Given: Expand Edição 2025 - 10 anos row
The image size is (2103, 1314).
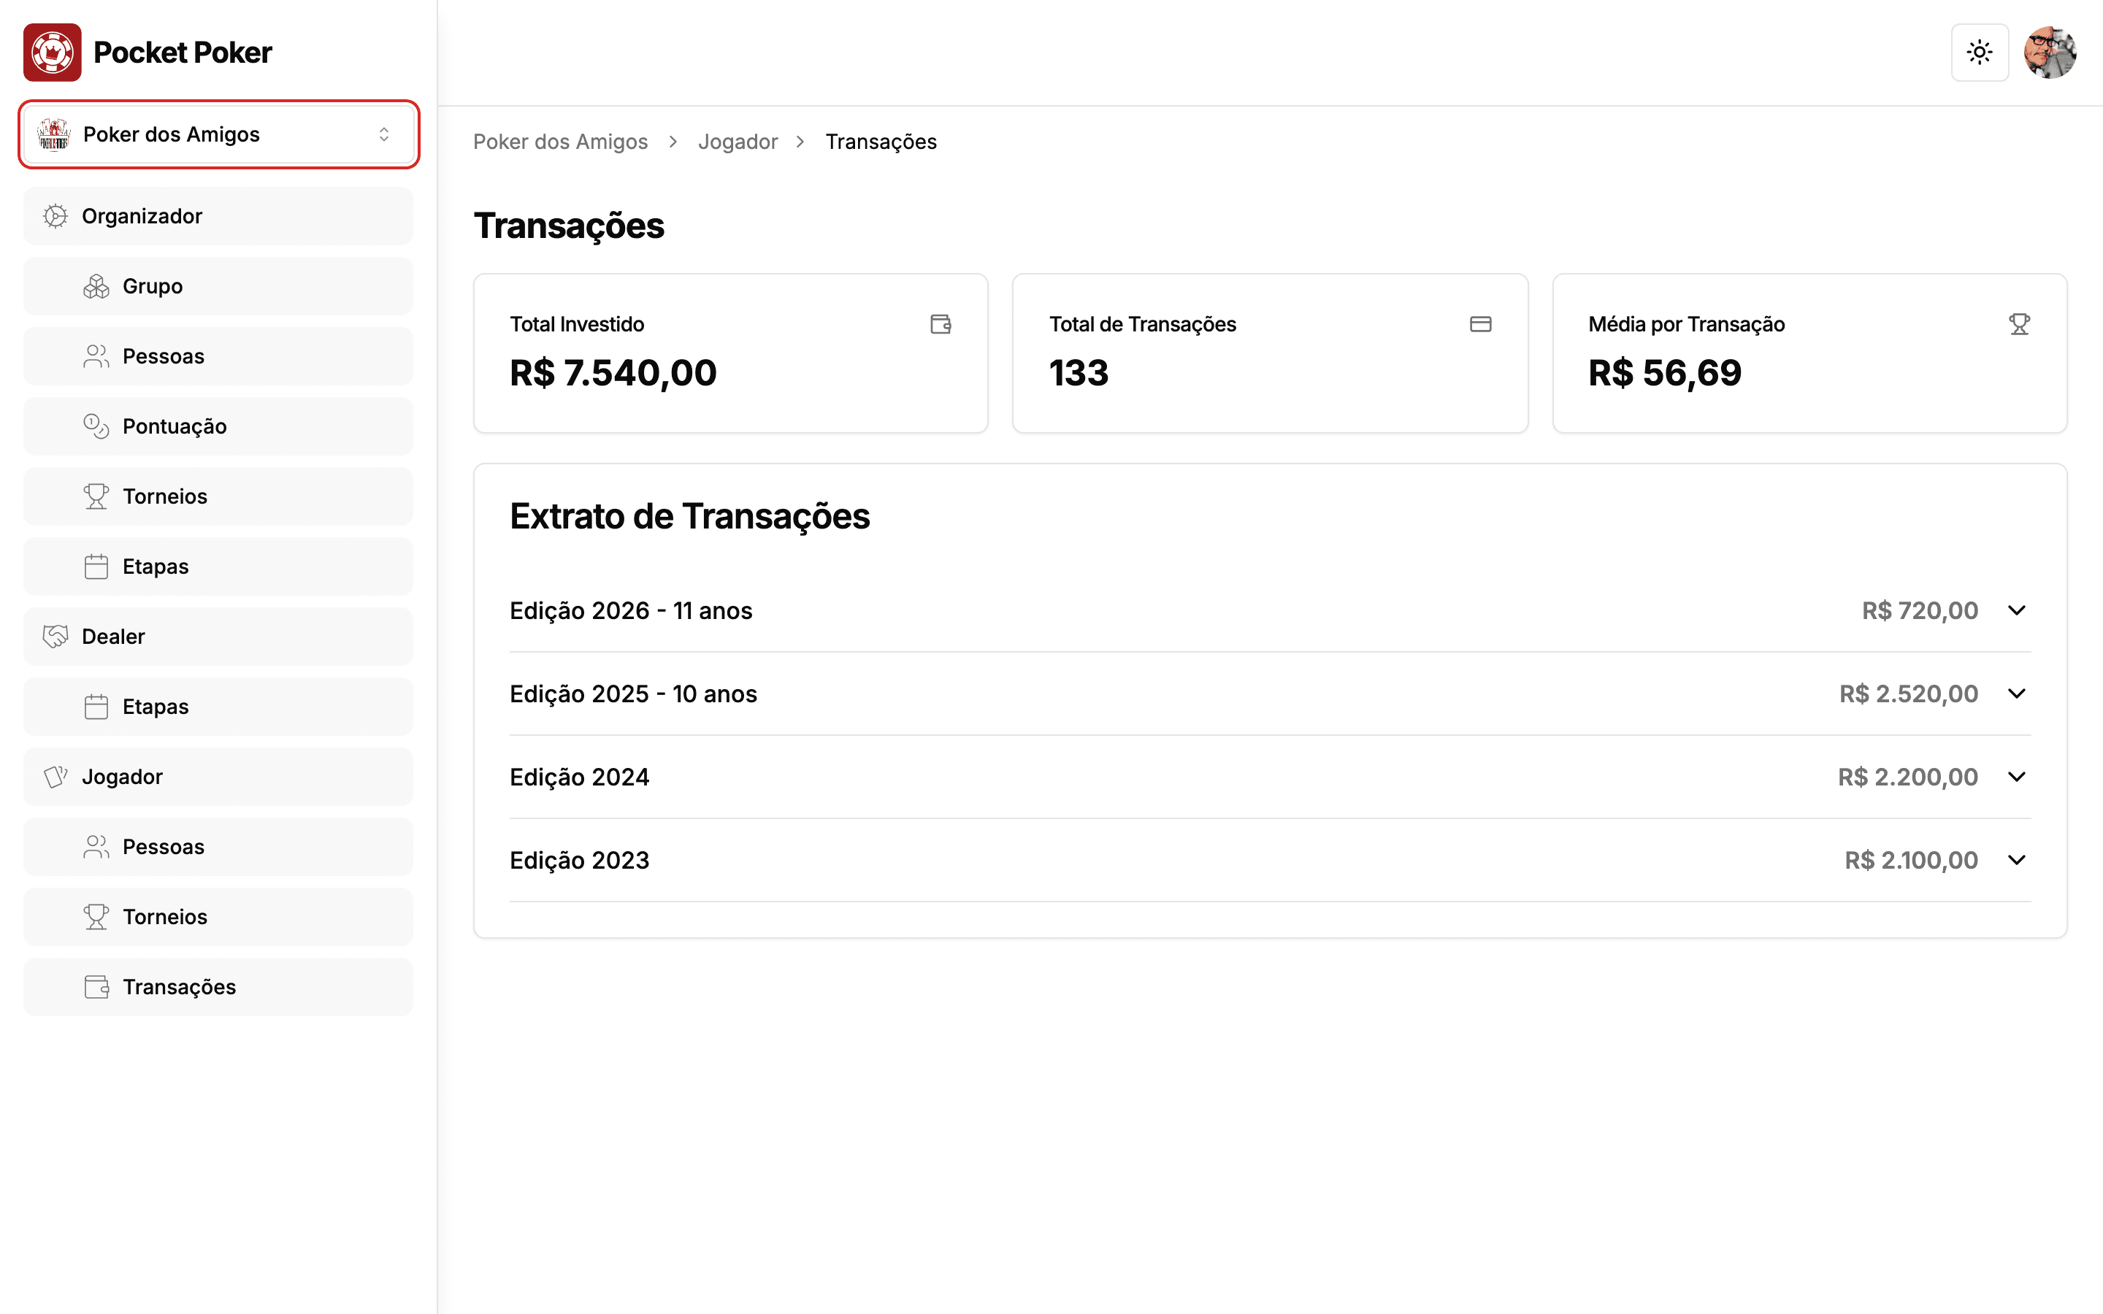Looking at the screenshot, I should [x=1270, y=693].
